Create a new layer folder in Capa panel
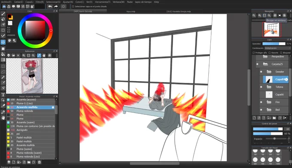This screenshot has width=292, height=168. click(x=274, y=118)
